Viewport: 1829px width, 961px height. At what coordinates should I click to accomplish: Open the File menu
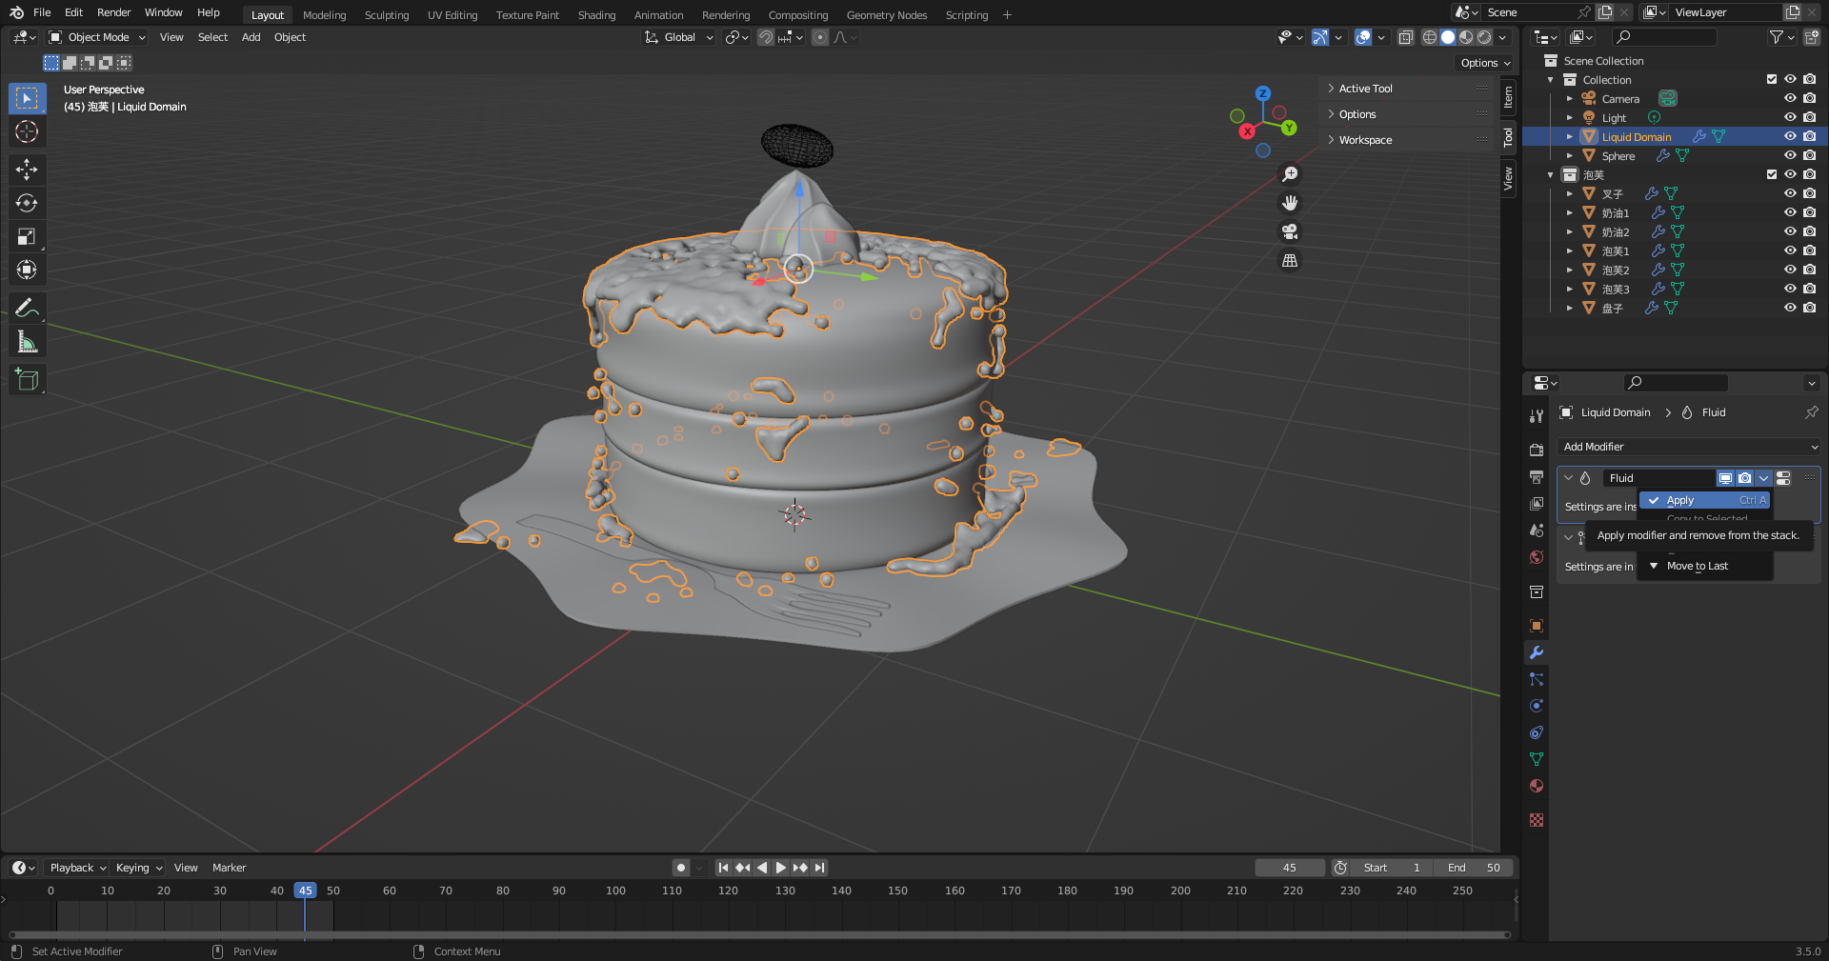pyautogui.click(x=42, y=12)
